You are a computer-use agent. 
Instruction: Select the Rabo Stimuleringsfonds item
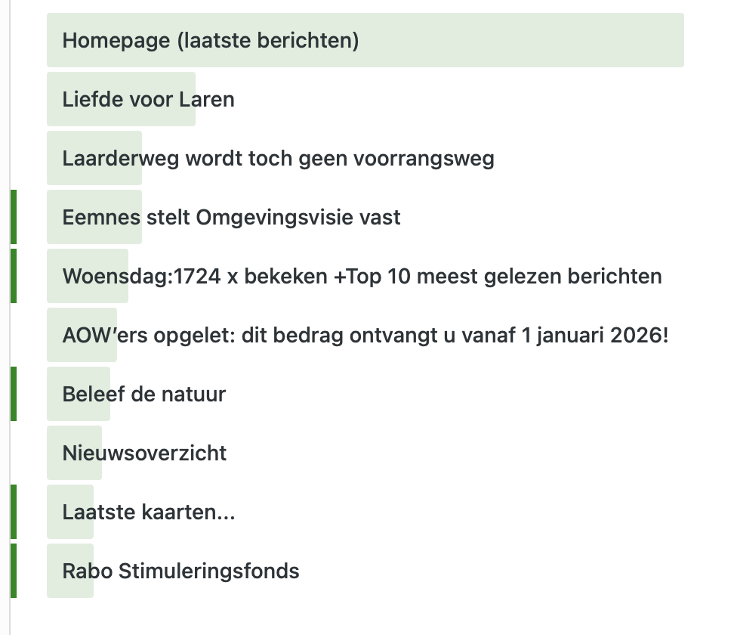pos(180,571)
